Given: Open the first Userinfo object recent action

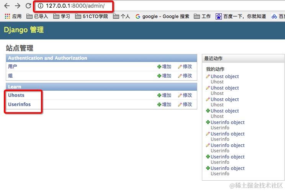Looking at the screenshot, I should tap(228, 122).
